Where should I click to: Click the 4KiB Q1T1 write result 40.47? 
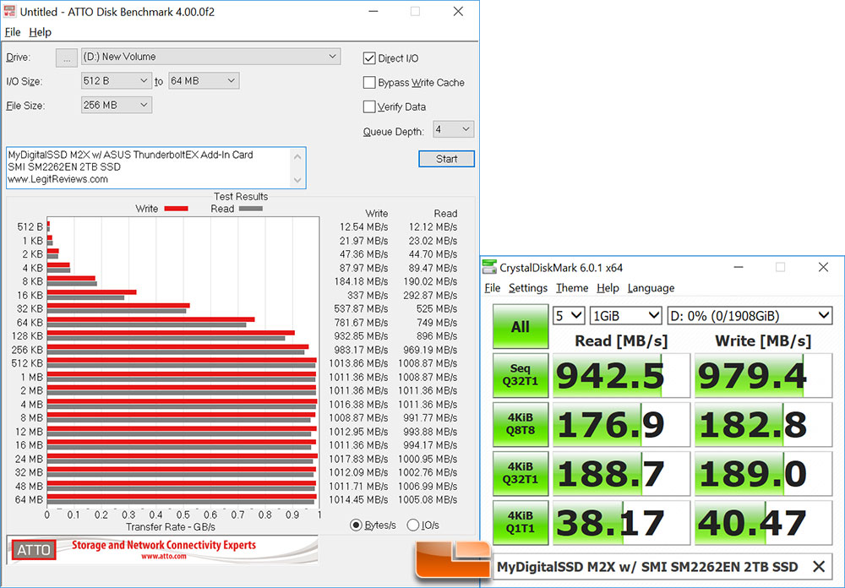click(764, 523)
